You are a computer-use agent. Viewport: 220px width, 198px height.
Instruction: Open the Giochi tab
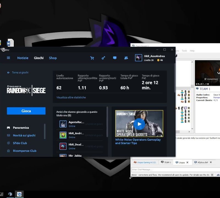click(x=39, y=58)
